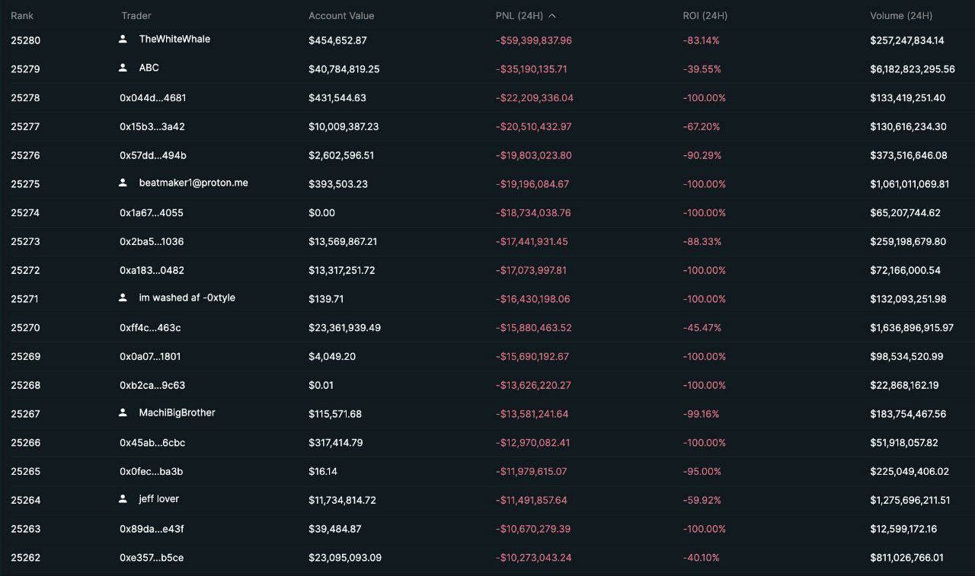This screenshot has height=576, width=975.
Task: Open trader address 0x044d...4681
Action: tap(152, 98)
